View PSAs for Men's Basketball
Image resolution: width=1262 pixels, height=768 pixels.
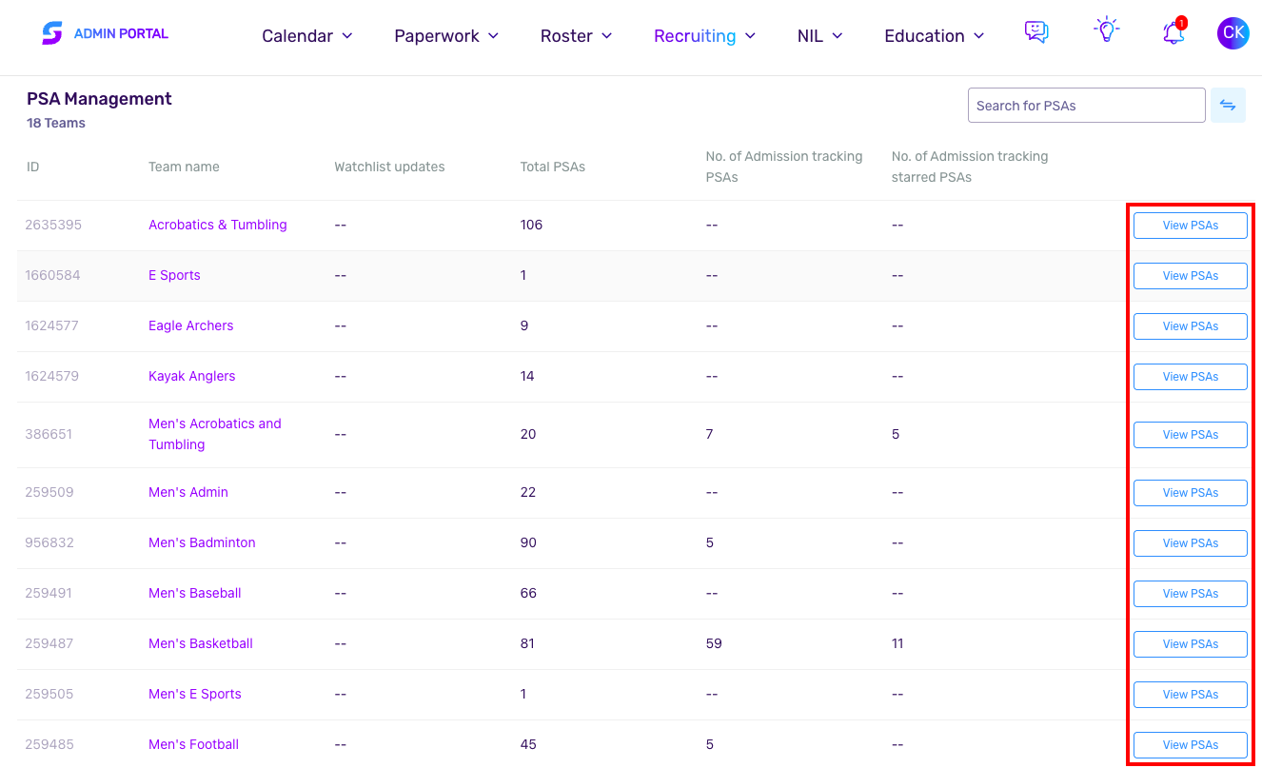(1190, 644)
